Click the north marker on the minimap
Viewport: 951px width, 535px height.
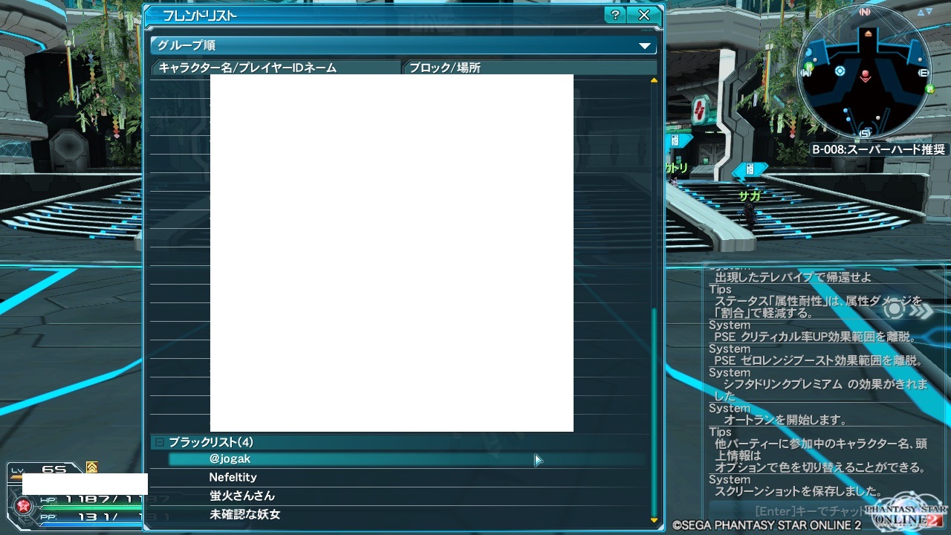pyautogui.click(x=866, y=12)
